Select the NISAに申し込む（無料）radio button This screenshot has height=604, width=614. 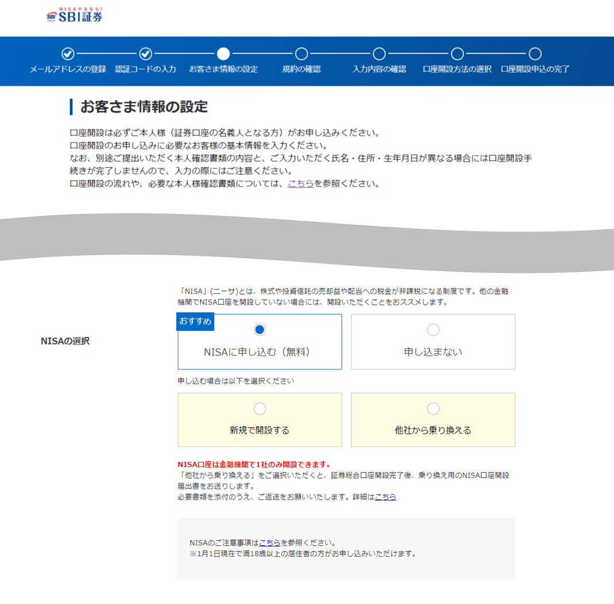click(260, 330)
